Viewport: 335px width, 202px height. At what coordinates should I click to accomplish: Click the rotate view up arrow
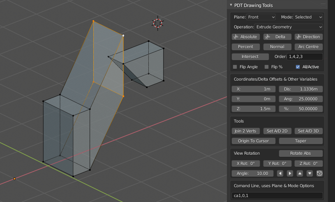[x=300, y=173]
